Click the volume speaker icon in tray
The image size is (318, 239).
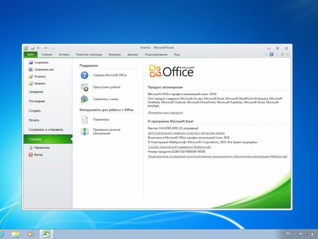point(313,234)
